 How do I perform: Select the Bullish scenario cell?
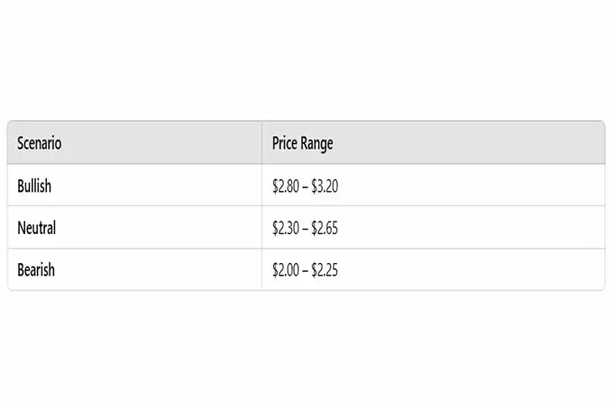(x=34, y=186)
